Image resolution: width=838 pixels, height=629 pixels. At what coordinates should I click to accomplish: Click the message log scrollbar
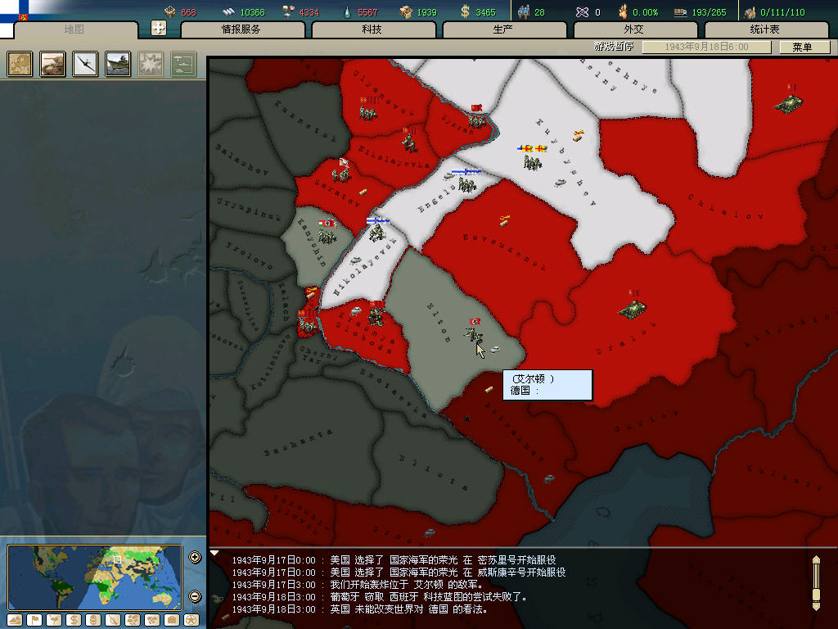coord(815,582)
